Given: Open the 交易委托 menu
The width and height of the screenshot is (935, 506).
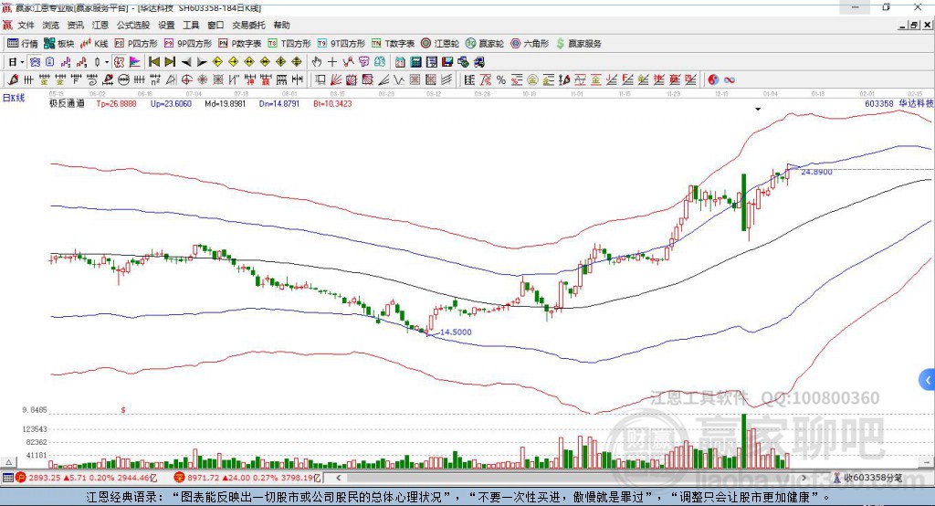Looking at the screenshot, I should pos(248,25).
